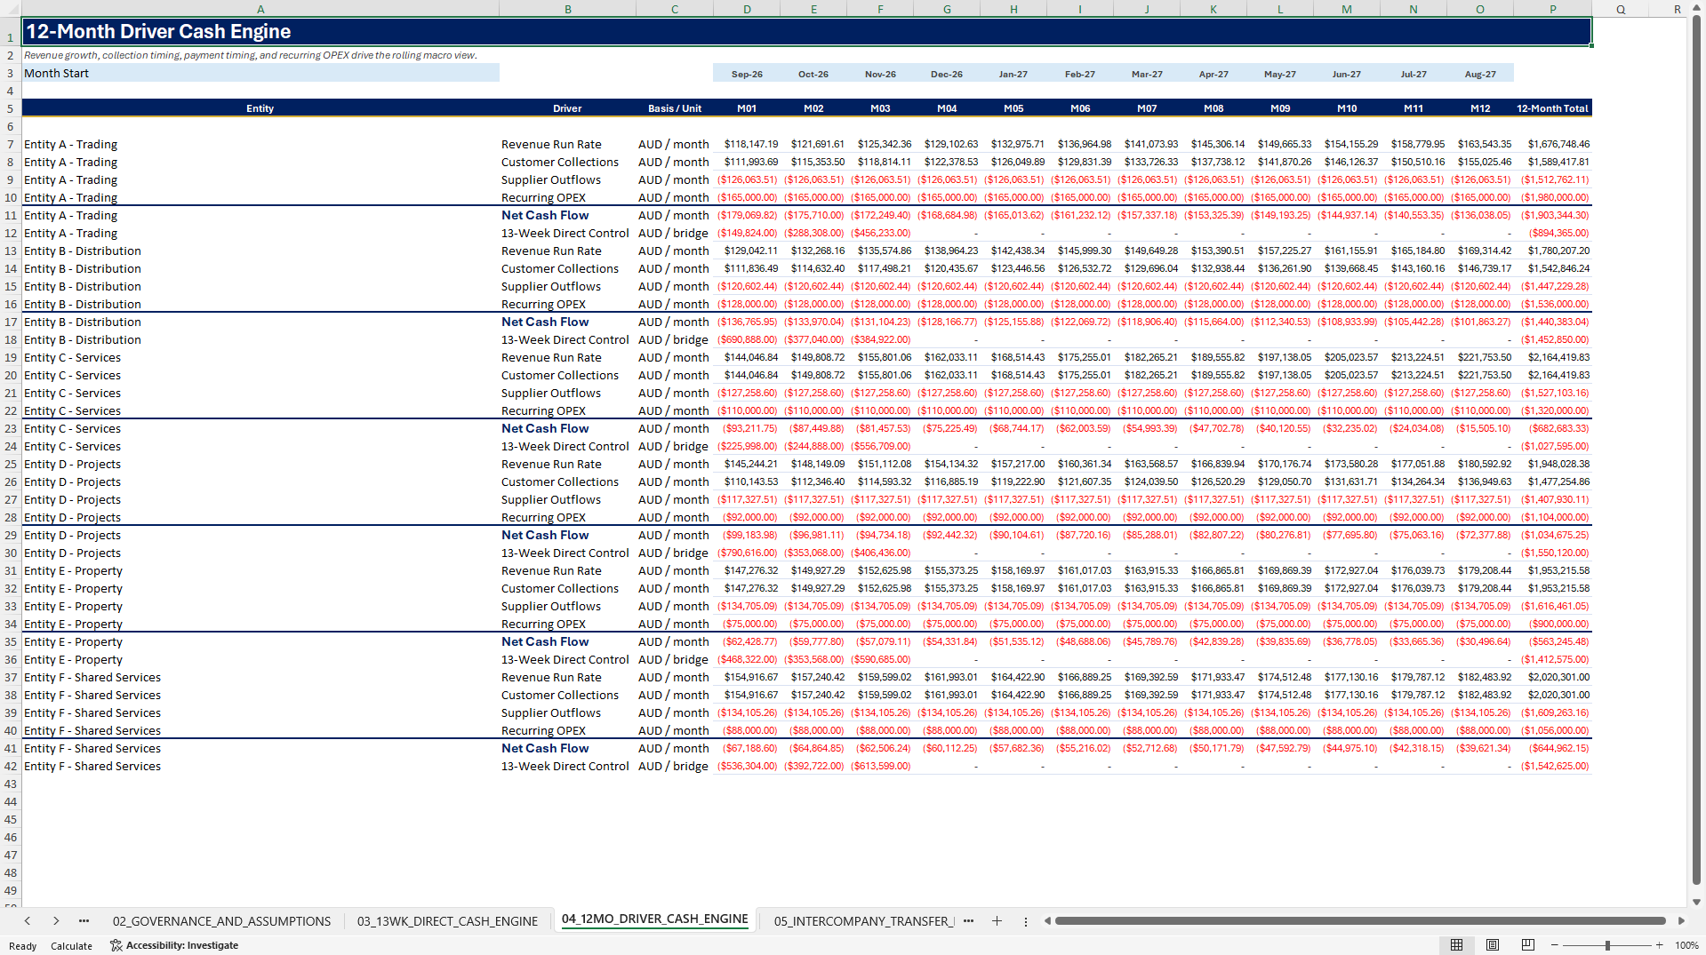Select Revenue Run Rate for Entity D
The image size is (1706, 955).
tap(567, 465)
